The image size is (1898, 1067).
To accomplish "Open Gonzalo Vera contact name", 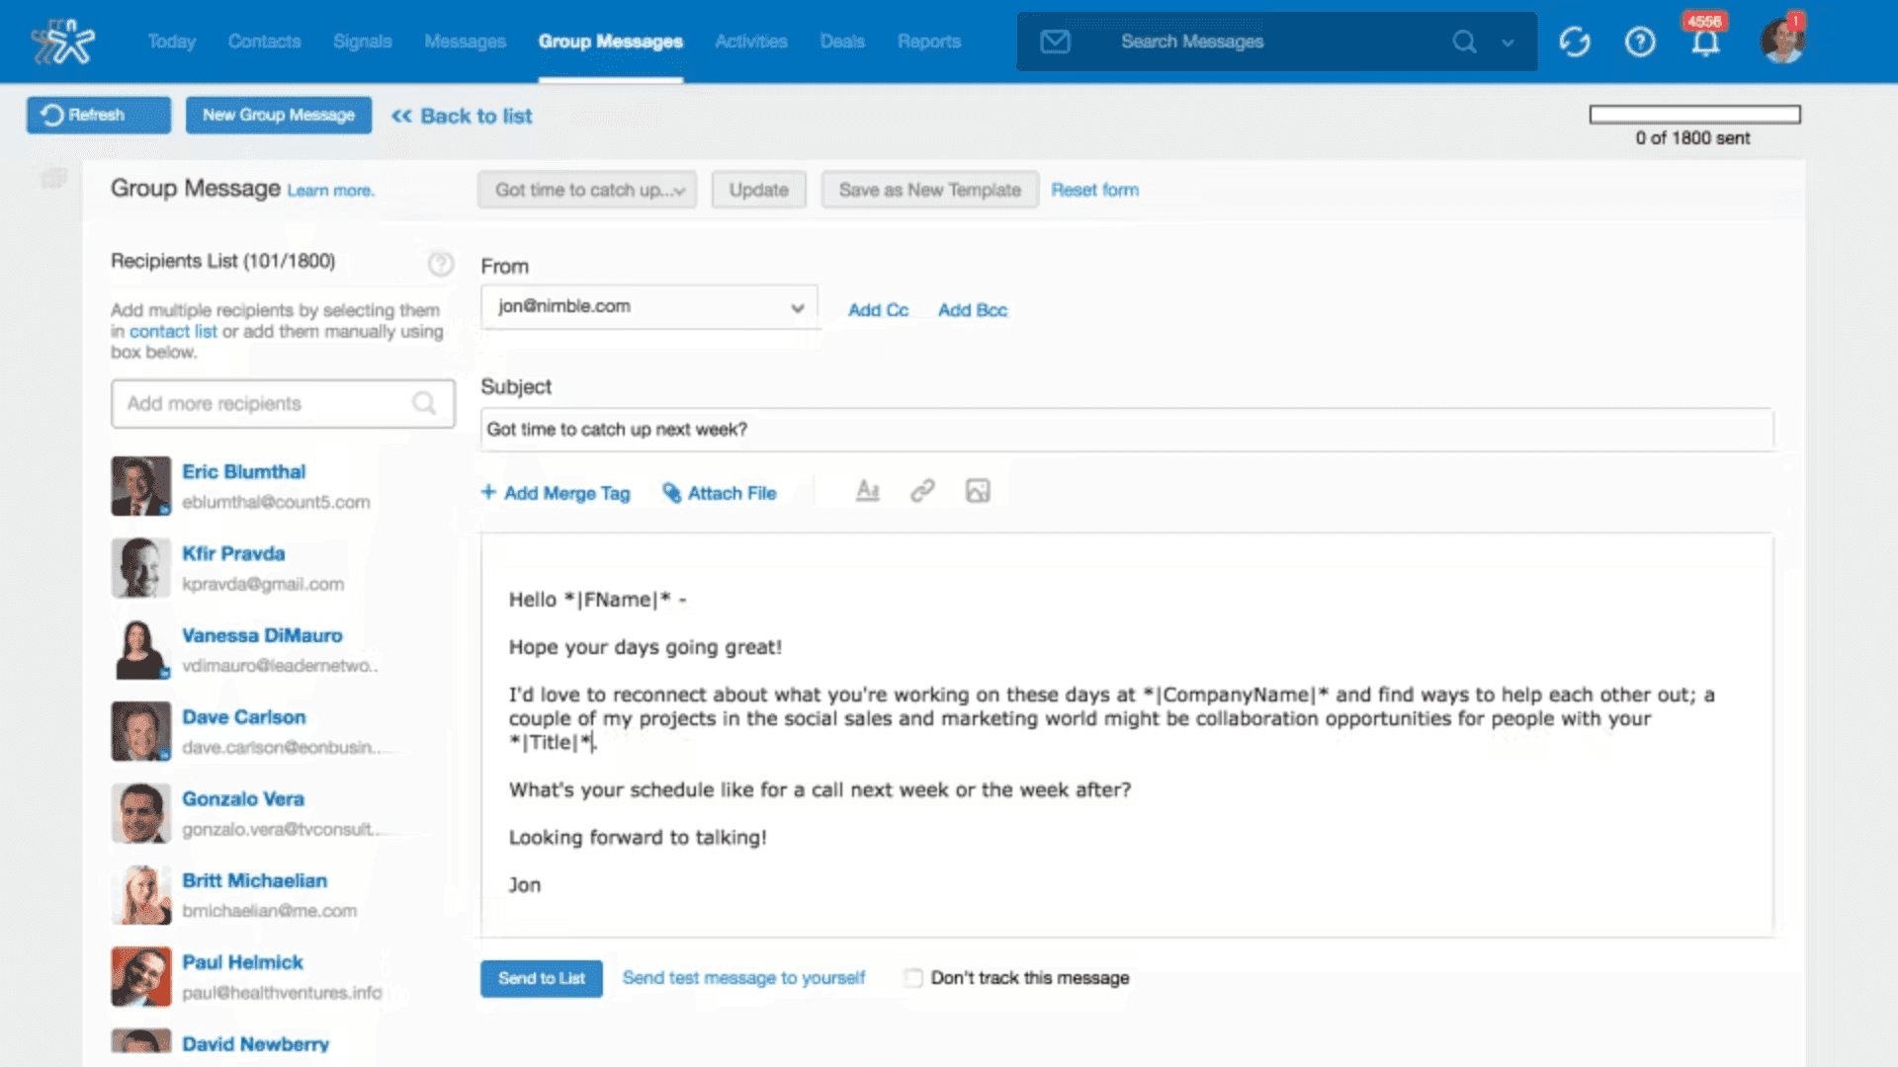I will pos(242,799).
